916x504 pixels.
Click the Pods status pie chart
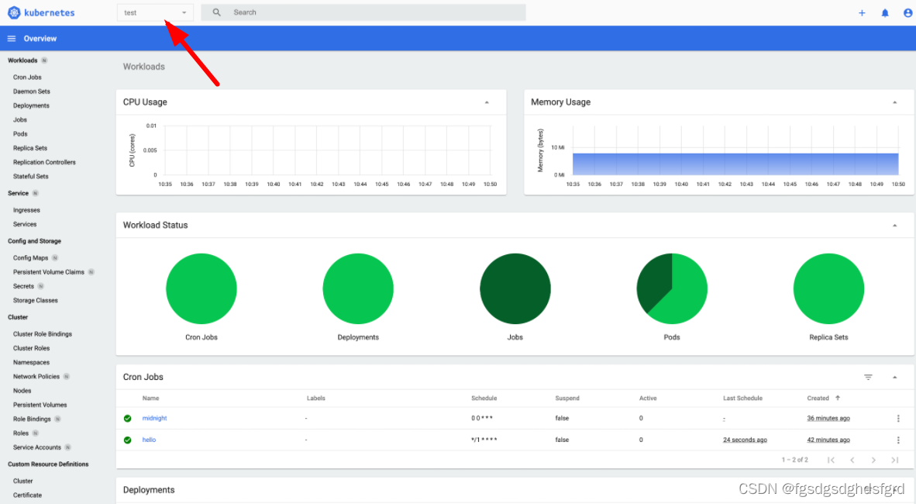[672, 289]
